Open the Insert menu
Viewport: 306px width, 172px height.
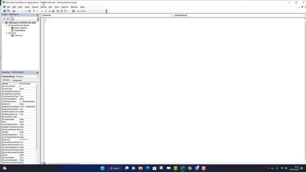click(x=27, y=7)
